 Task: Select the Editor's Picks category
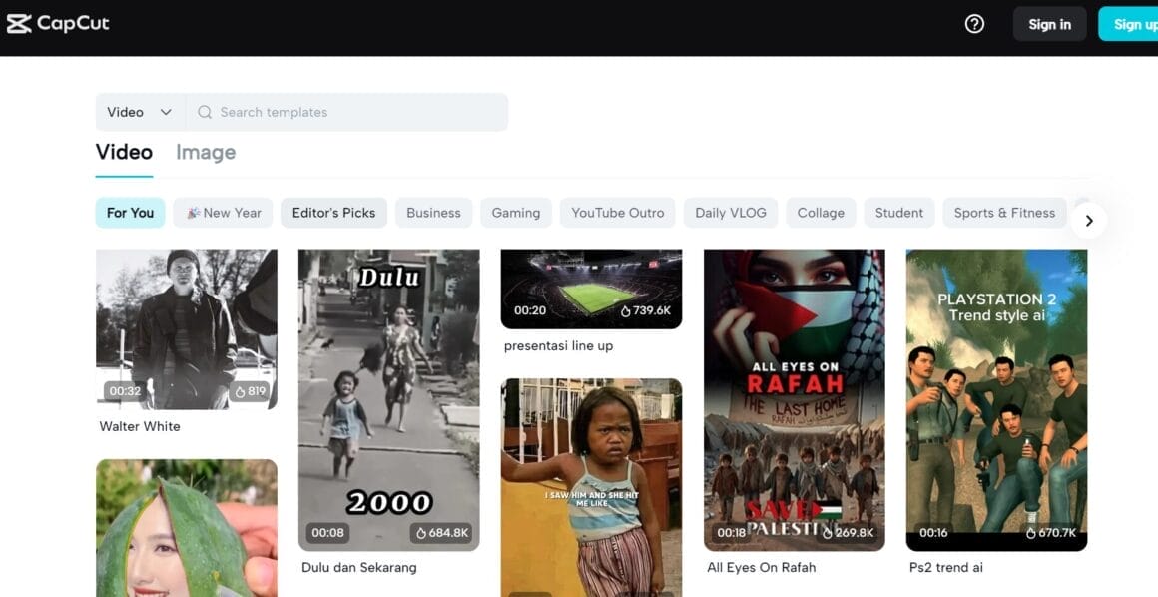tap(333, 213)
